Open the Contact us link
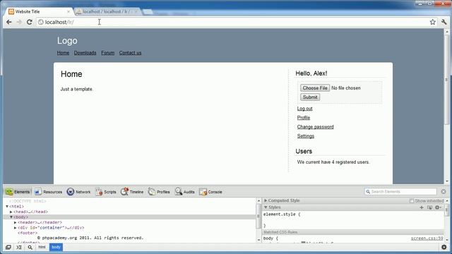Screen dimensions: 452x254 pos(130,53)
